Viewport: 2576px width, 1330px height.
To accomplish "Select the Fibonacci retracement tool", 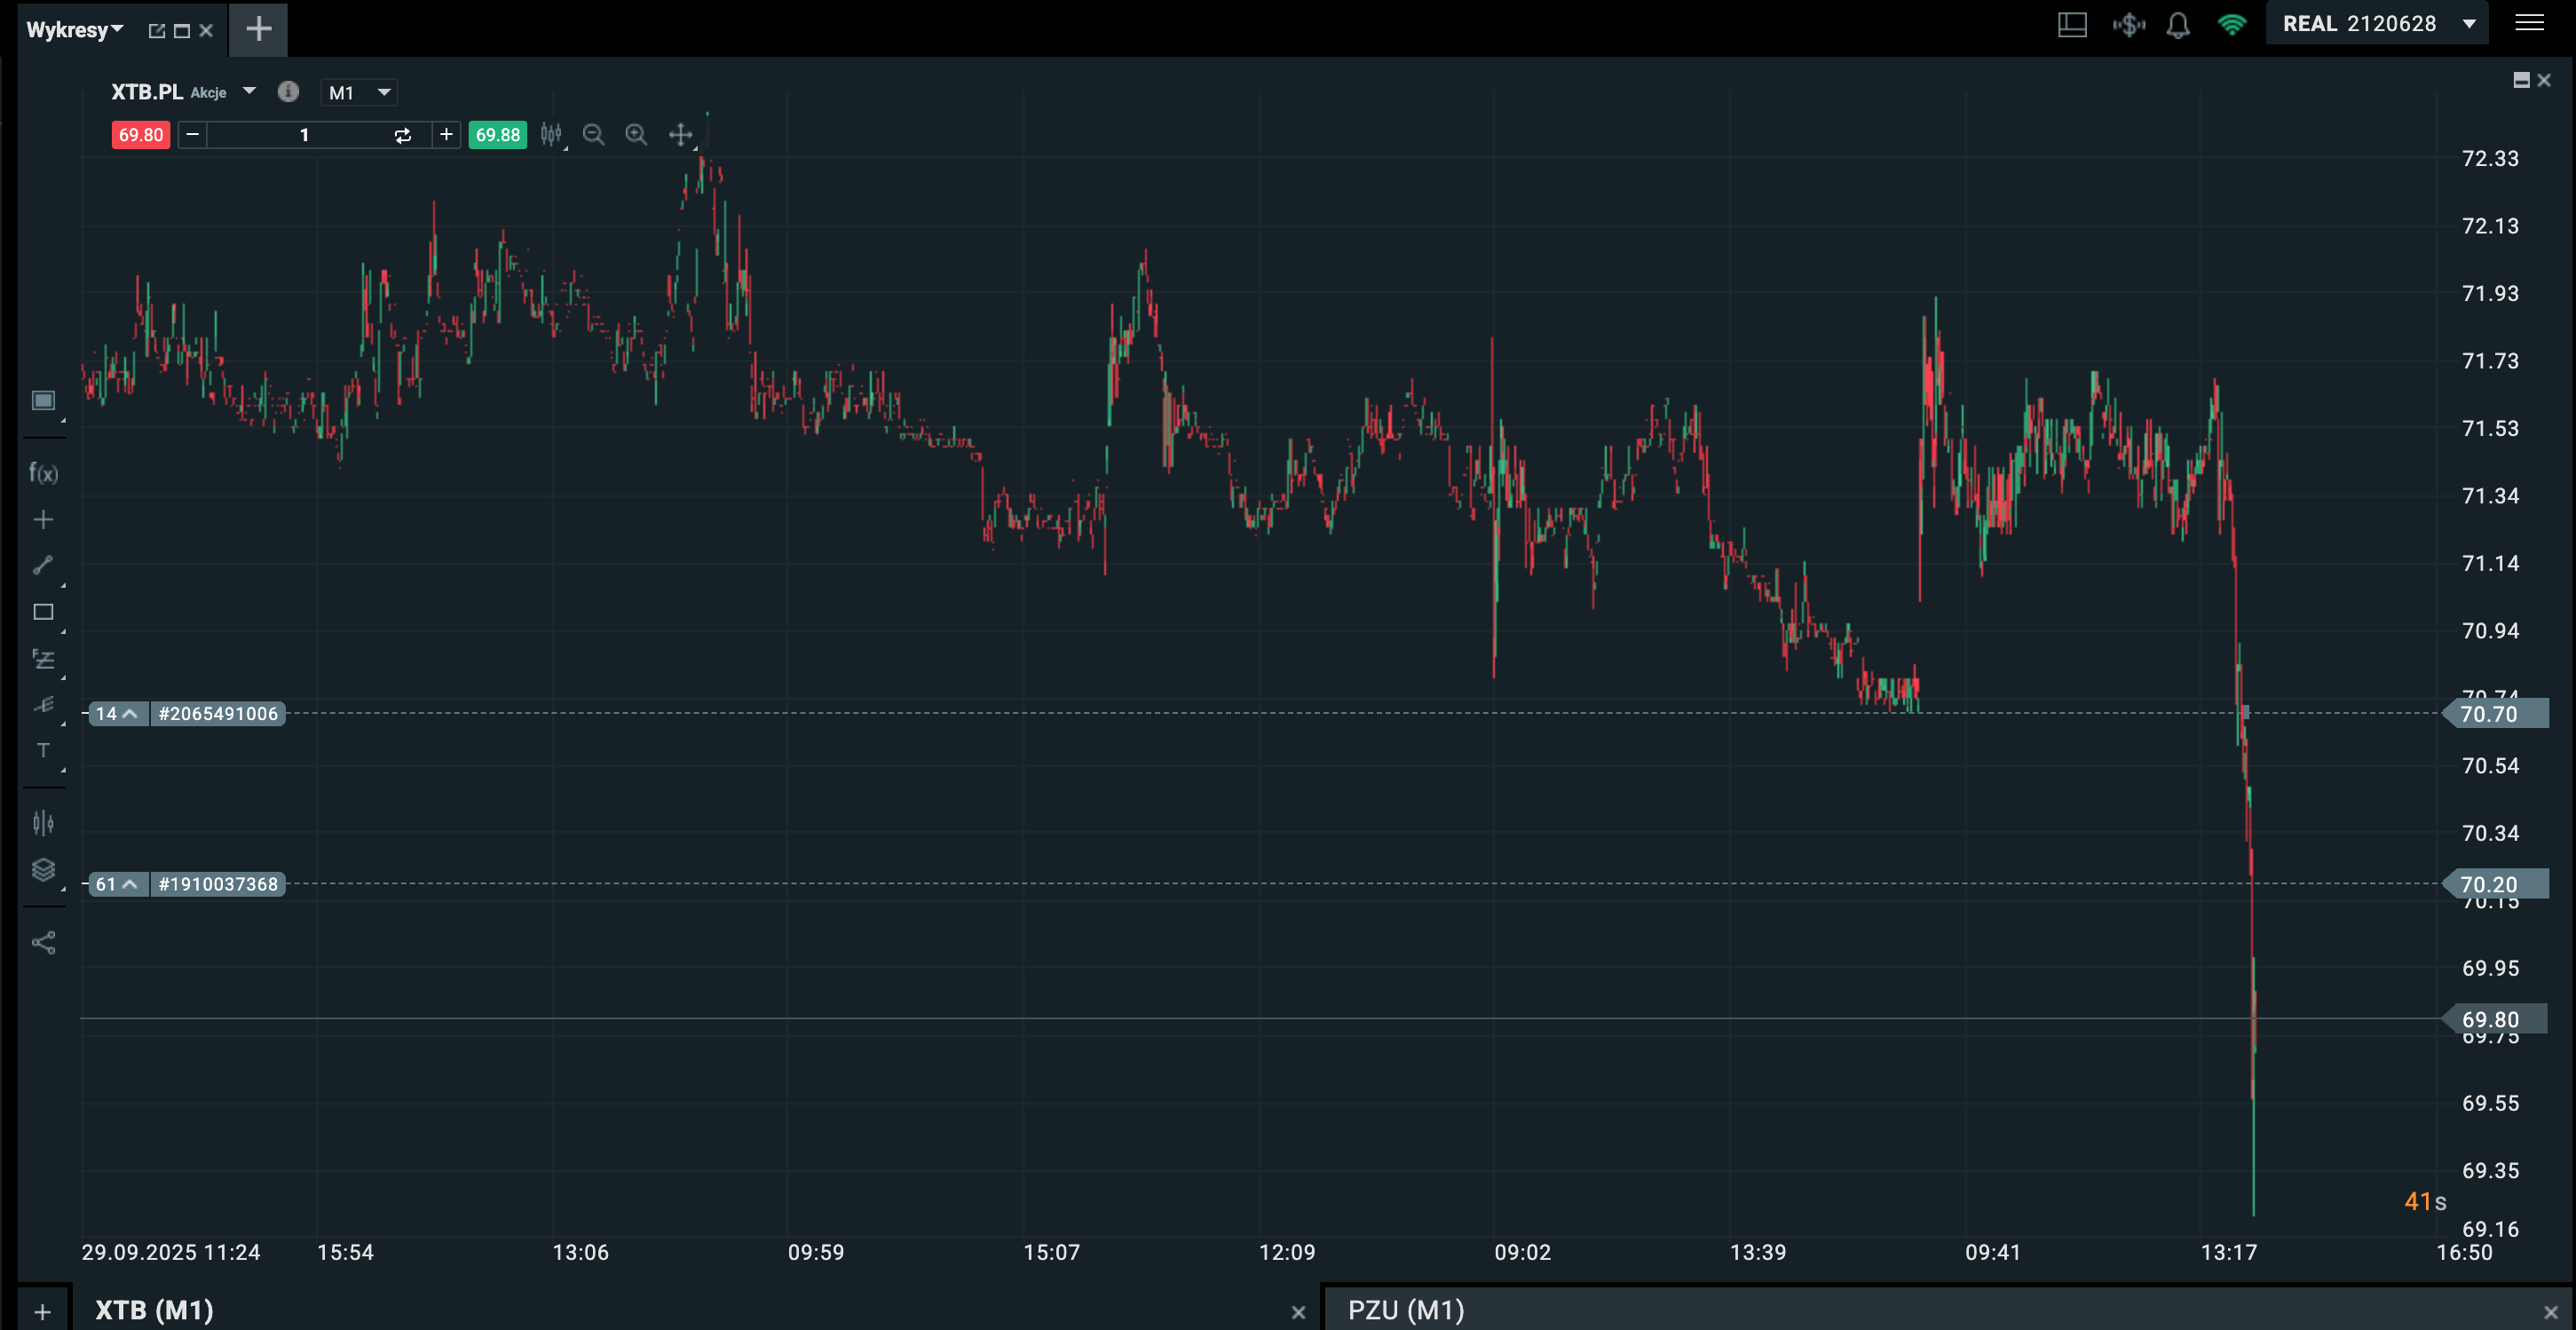I will (x=43, y=659).
